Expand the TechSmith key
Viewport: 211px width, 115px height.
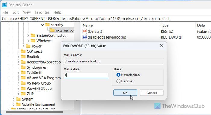point(18,73)
